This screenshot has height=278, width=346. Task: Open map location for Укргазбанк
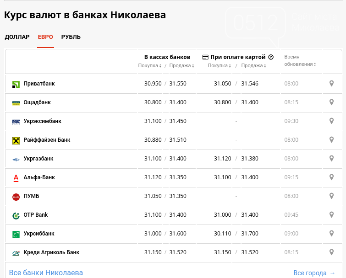tap(331, 159)
